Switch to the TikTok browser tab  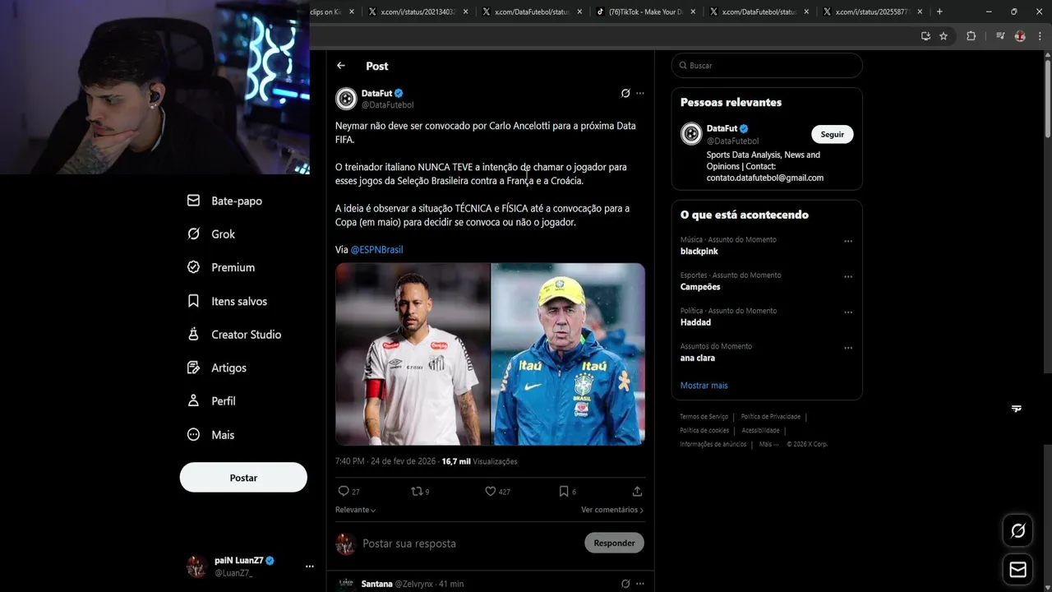[646, 12]
